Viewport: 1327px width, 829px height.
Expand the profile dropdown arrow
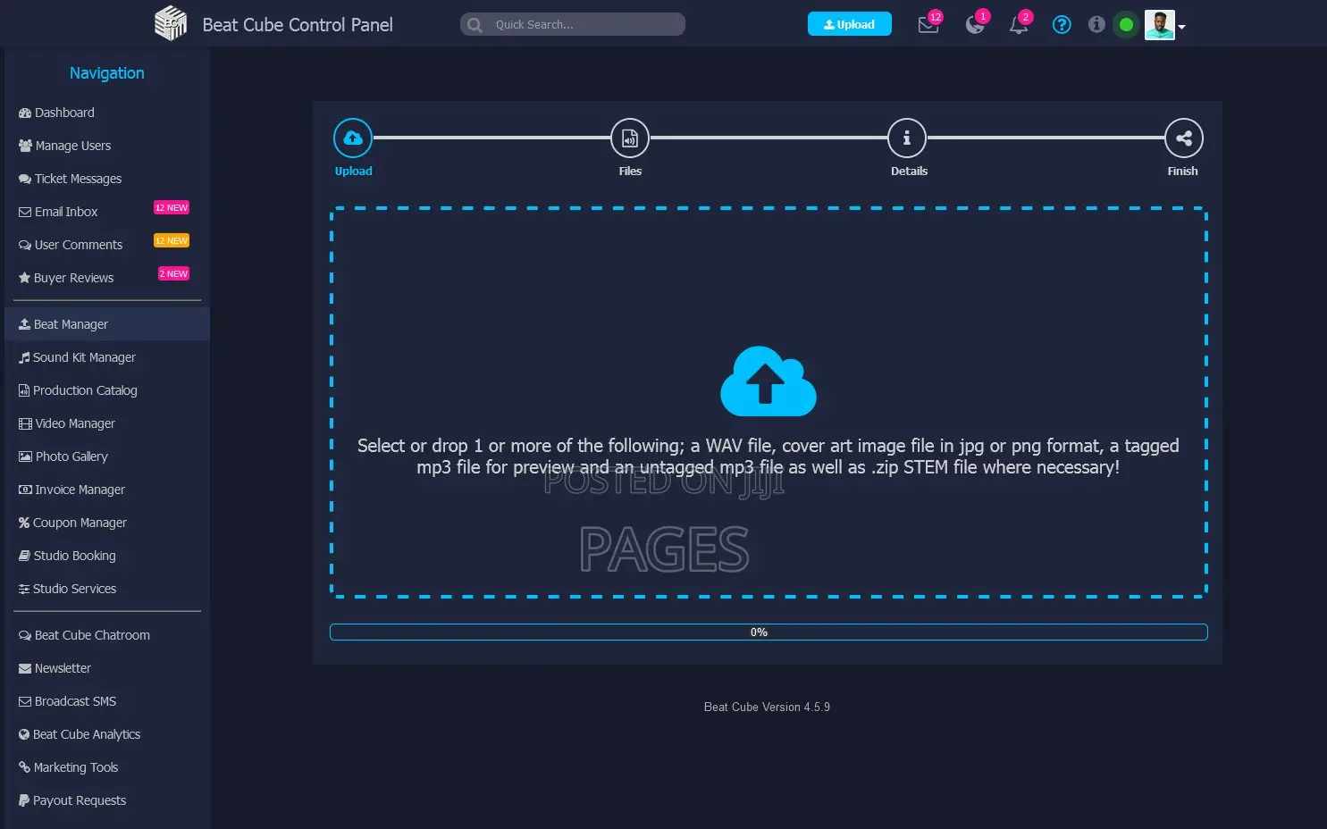1182,27
